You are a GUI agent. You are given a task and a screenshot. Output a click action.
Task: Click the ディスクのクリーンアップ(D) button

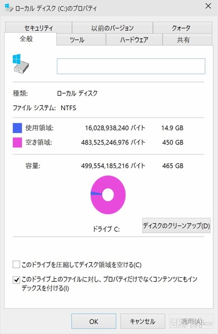point(176,225)
